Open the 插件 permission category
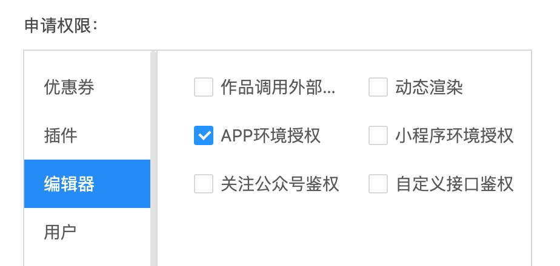560x266 pixels. [87, 135]
